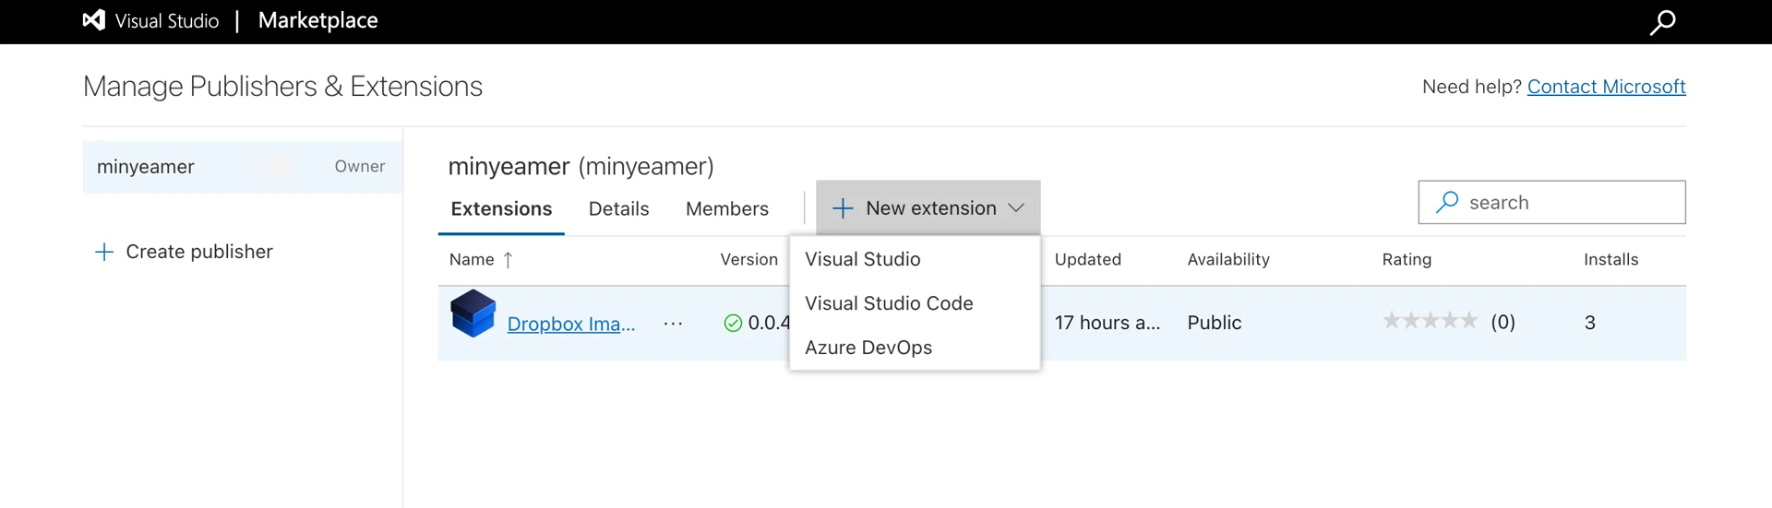The image size is (1772, 508).
Task: Click the Visual Studio logo icon
Action: point(94,20)
